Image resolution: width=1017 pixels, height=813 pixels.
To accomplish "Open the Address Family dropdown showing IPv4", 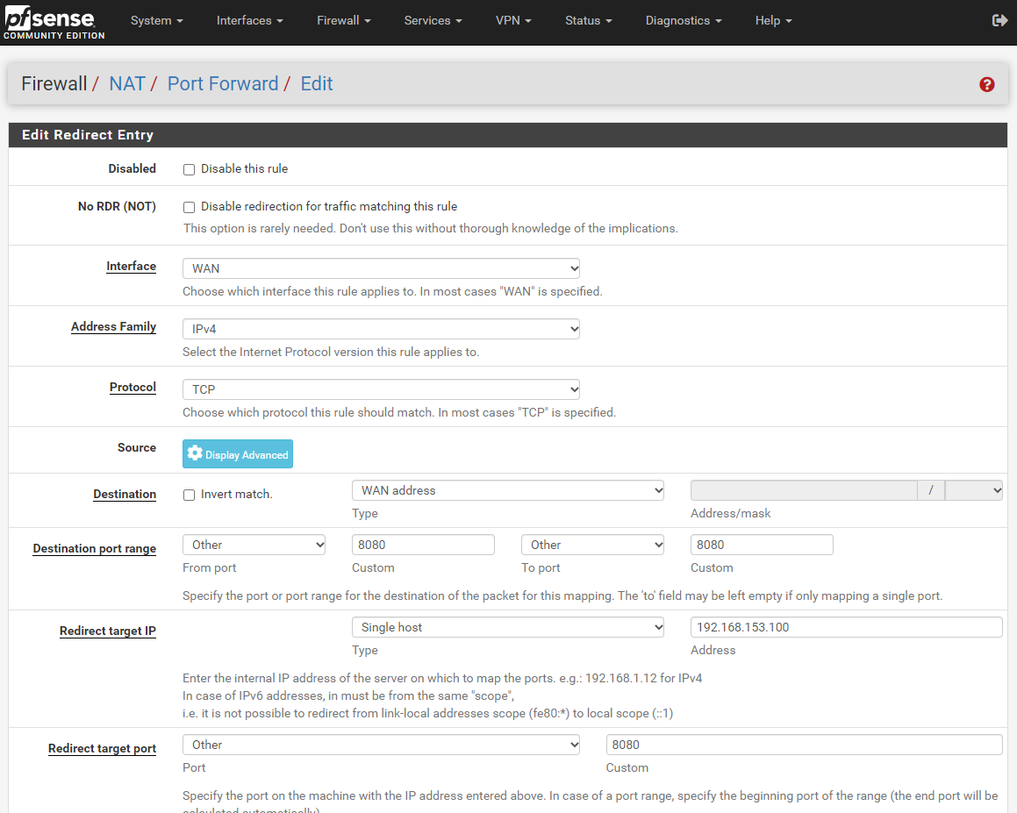I will (x=381, y=329).
